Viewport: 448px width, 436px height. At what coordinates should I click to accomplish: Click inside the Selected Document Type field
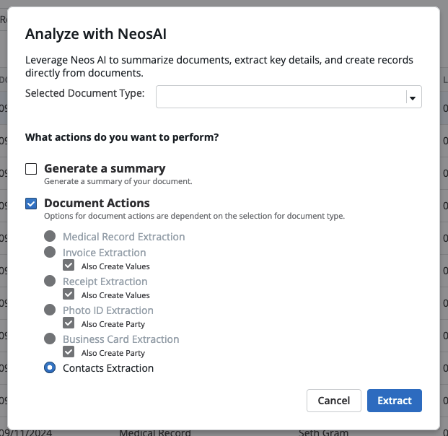(289, 97)
